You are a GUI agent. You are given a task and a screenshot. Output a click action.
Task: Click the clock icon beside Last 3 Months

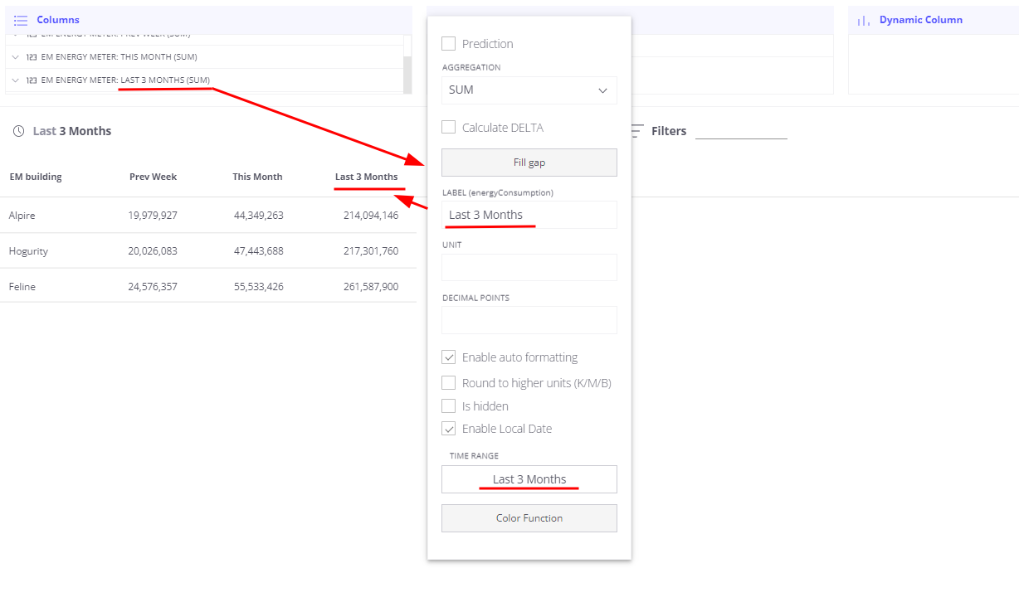tap(19, 131)
